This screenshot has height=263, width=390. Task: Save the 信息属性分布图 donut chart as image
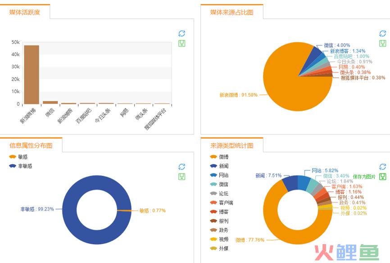tap(182, 177)
